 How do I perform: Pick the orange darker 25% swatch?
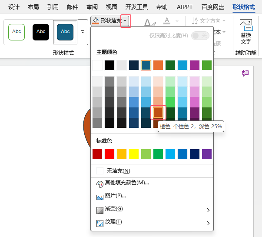pos(158,113)
